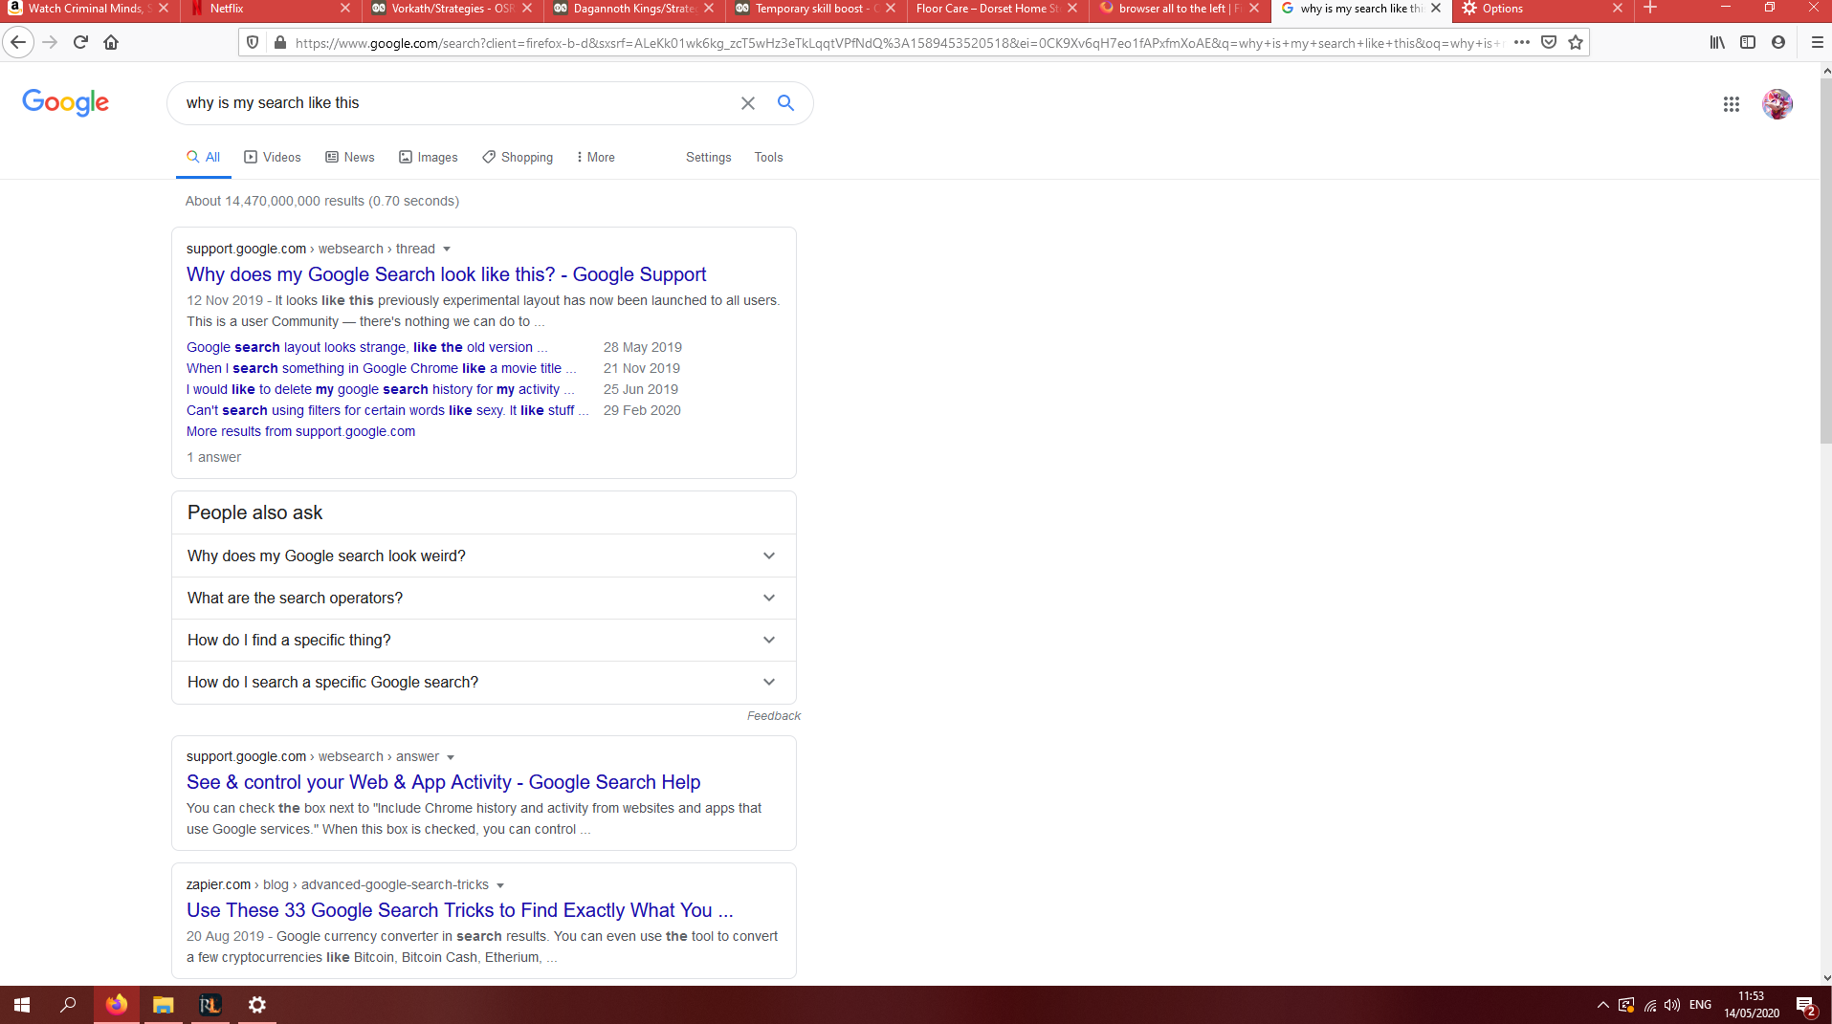Save page to Pocket
The width and height of the screenshot is (1832, 1024).
click(1549, 42)
